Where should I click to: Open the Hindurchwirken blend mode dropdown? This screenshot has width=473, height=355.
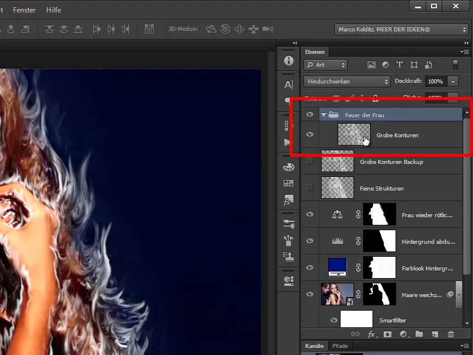[x=346, y=82]
